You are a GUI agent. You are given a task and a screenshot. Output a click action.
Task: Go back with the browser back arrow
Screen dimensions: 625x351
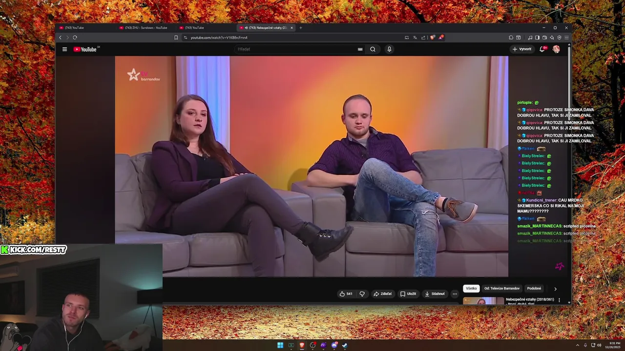click(61, 38)
